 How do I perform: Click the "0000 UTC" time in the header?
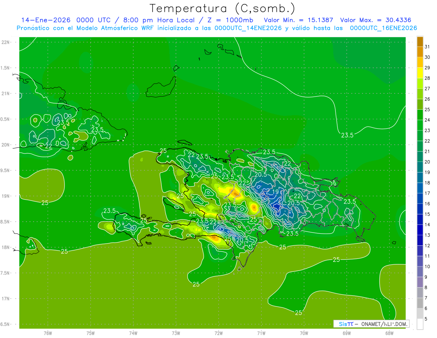[x=94, y=20]
